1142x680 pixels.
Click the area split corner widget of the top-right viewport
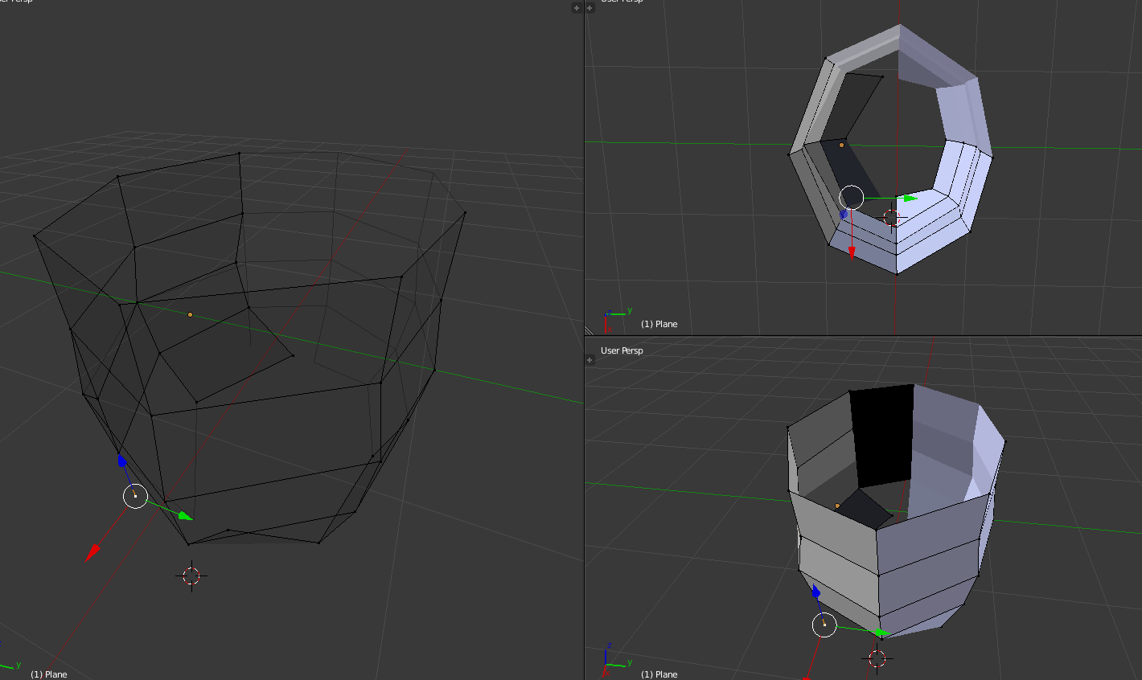pos(589,329)
